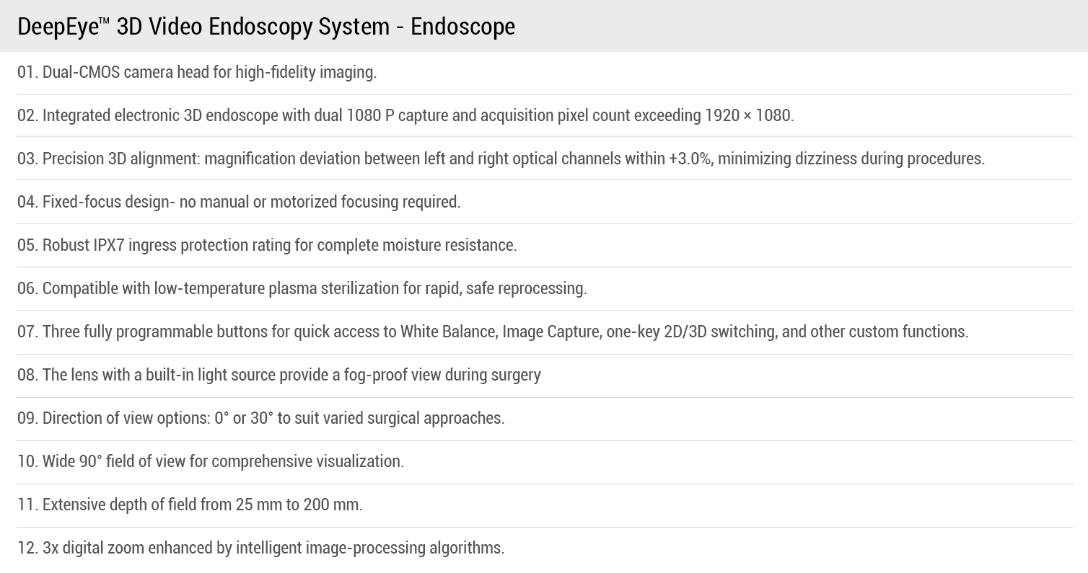Click the depth of field specification
The image size is (1088, 573).
pyautogui.click(x=190, y=505)
